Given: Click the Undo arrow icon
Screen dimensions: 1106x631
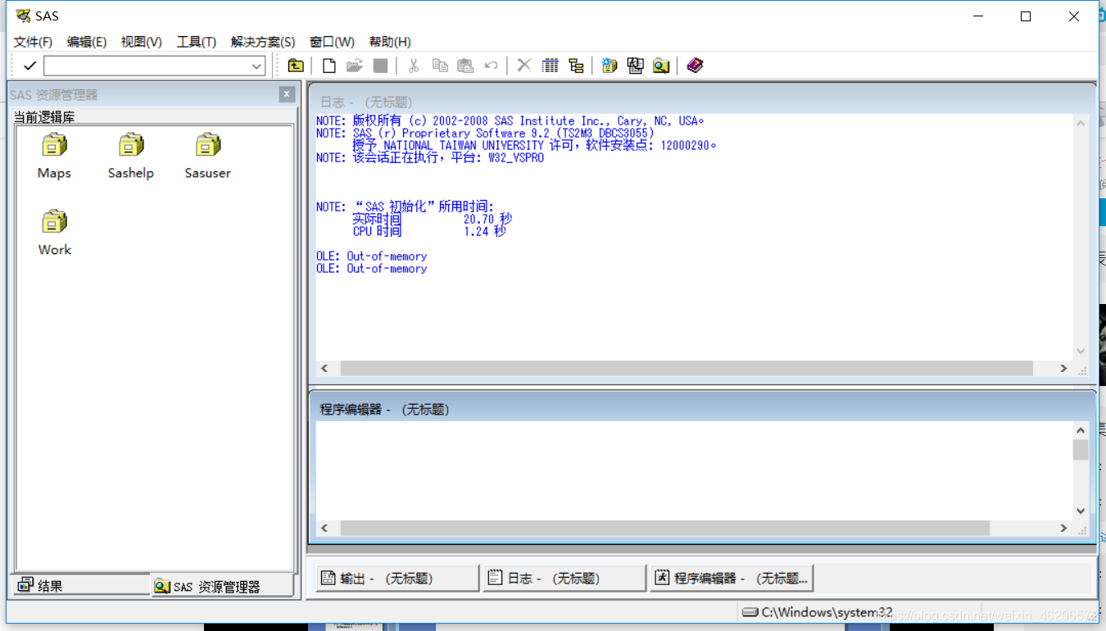Looking at the screenshot, I should pyautogui.click(x=491, y=66).
